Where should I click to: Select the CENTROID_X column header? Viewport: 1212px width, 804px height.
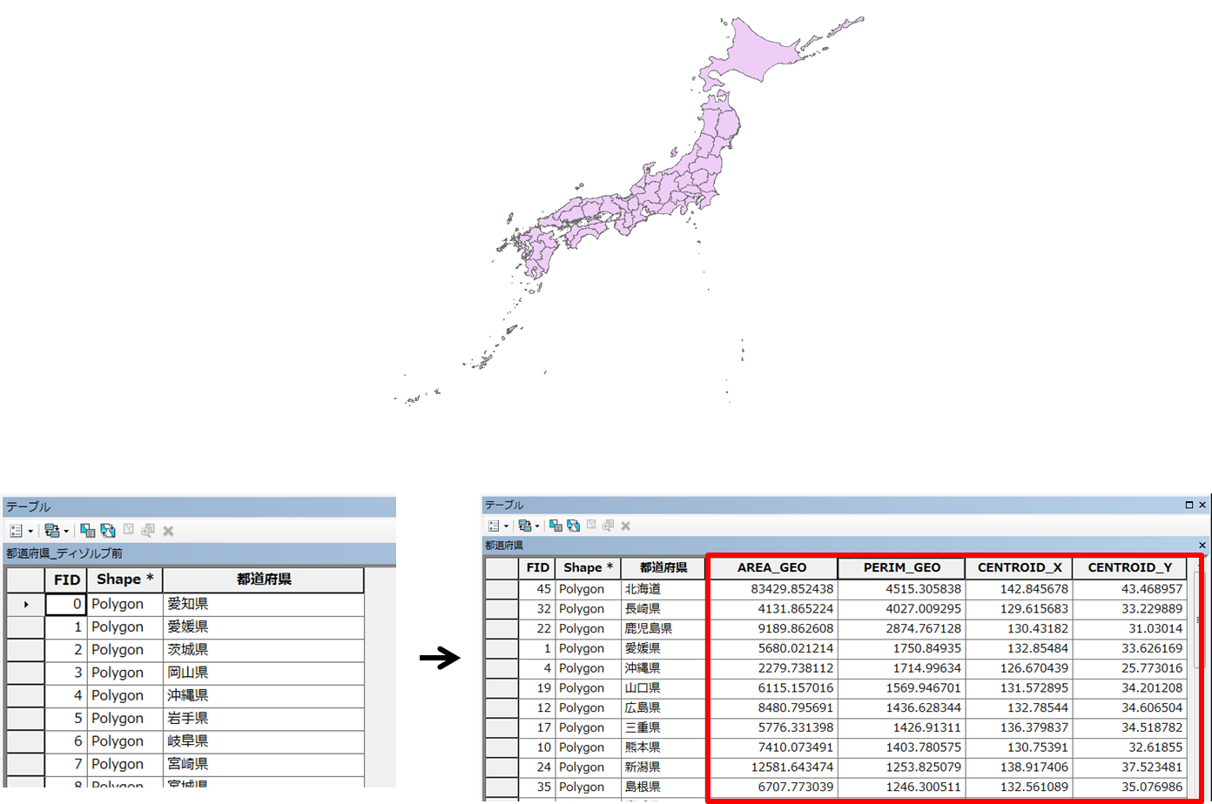click(x=1019, y=567)
